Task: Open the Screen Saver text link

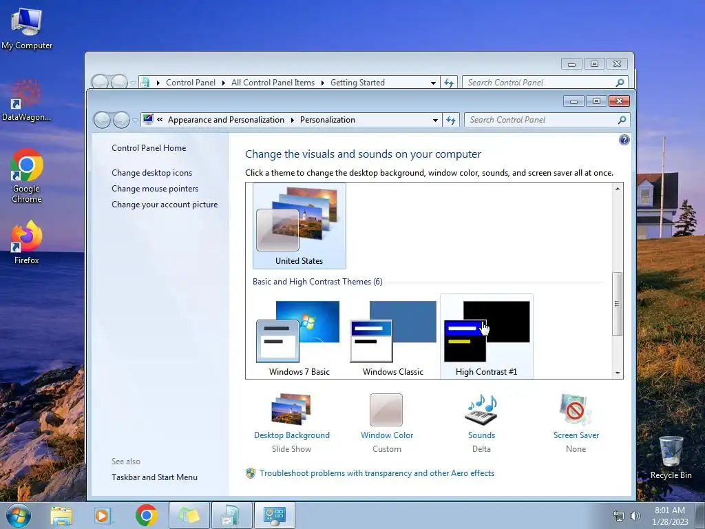Action: (x=576, y=435)
